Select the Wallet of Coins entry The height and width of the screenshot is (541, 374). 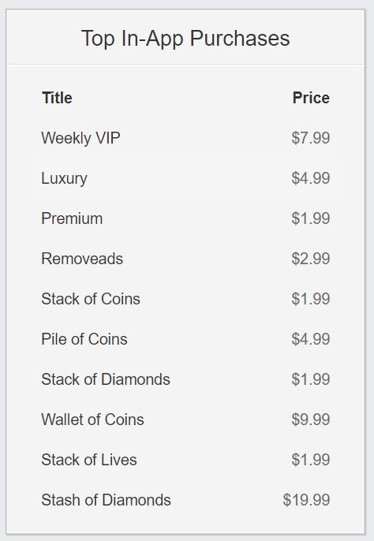click(x=92, y=420)
